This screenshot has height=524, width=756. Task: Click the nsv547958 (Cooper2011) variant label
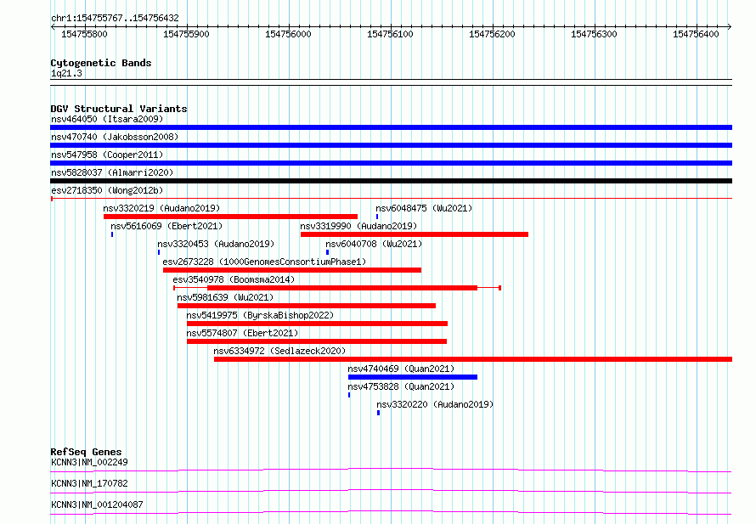107,155
